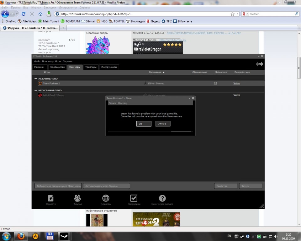Open the Друзья friends icon in Steam
Viewport: 301px width, 241px height.
click(x=77, y=198)
